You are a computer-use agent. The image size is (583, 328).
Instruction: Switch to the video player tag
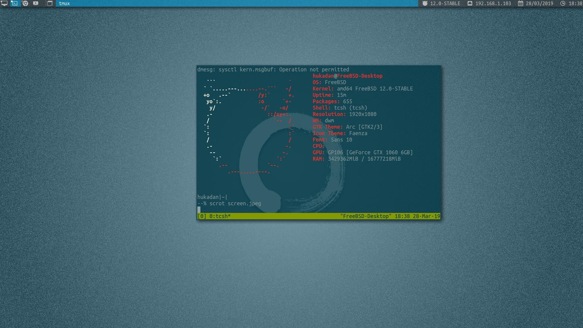tap(36, 3)
